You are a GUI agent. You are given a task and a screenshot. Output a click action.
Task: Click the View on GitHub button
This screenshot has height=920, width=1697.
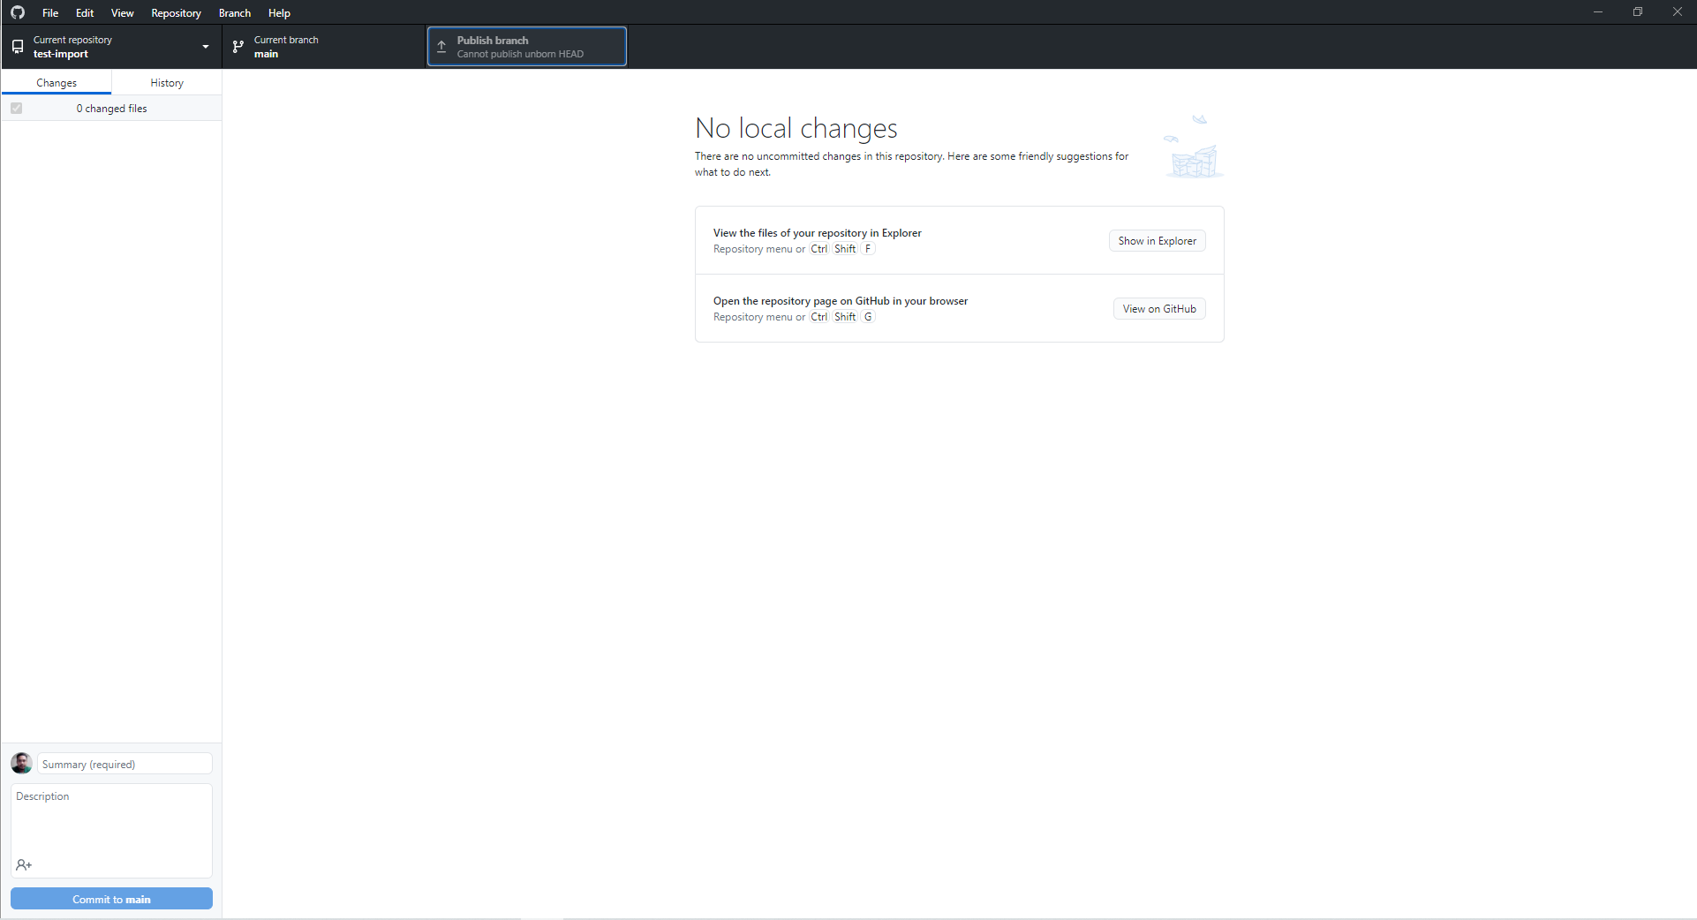pyautogui.click(x=1158, y=308)
